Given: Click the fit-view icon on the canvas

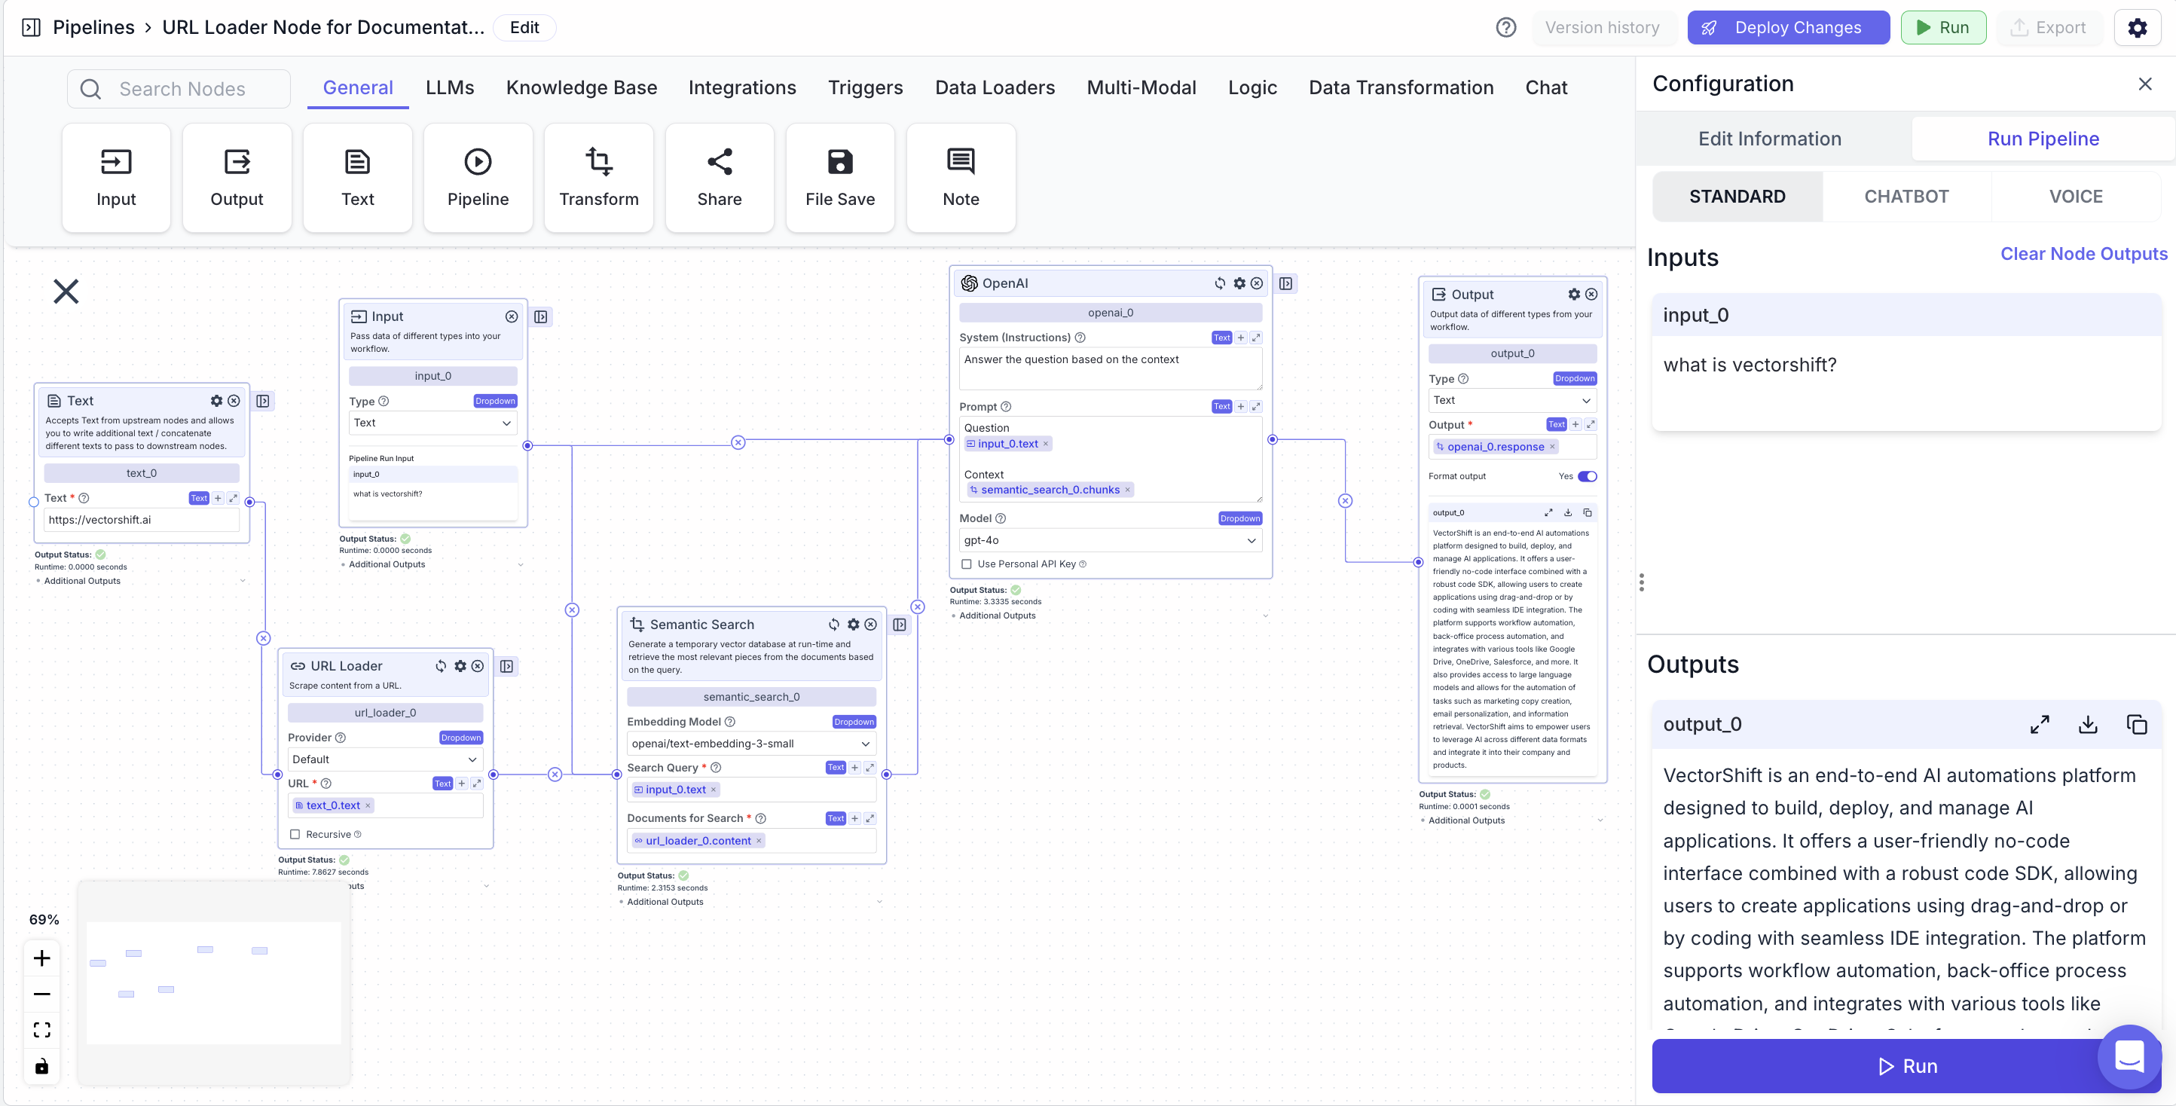Looking at the screenshot, I should click(x=41, y=1029).
